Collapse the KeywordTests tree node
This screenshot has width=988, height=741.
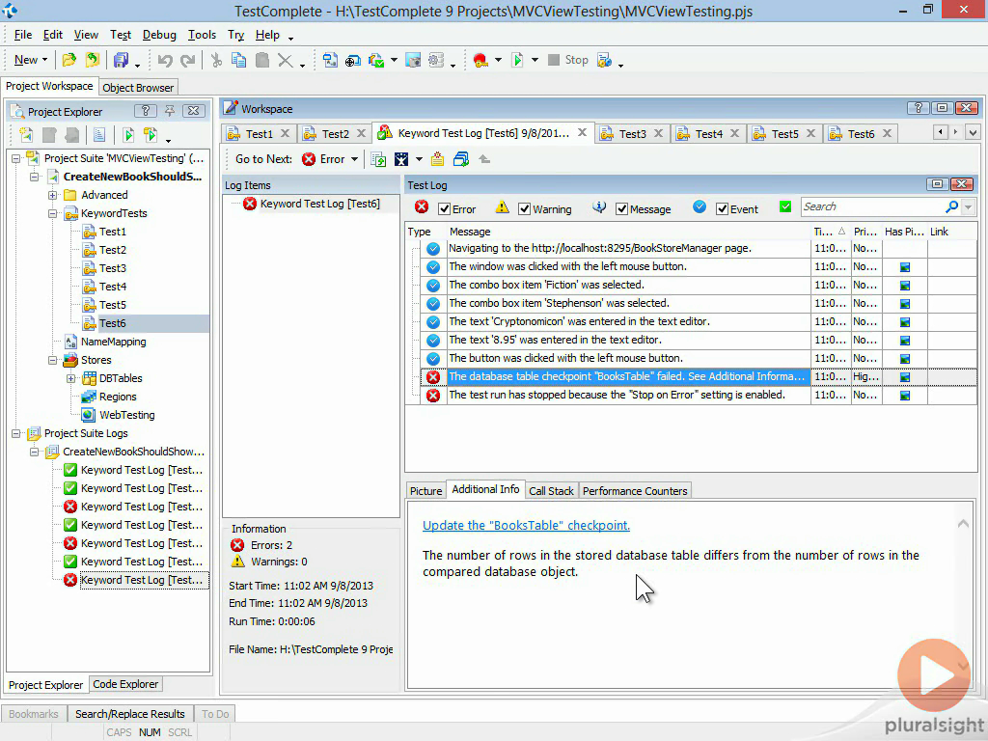pyautogui.click(x=52, y=213)
